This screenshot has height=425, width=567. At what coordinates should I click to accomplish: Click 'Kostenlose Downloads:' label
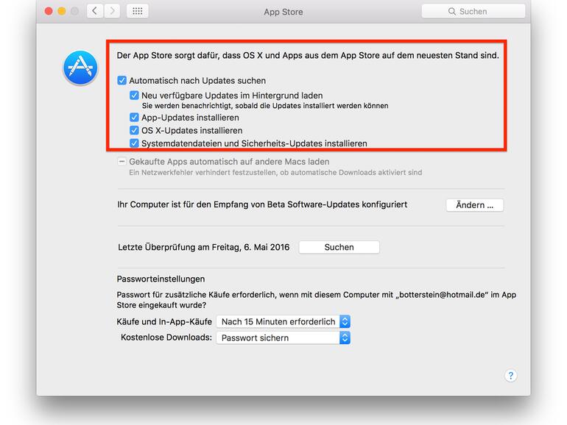pos(166,337)
